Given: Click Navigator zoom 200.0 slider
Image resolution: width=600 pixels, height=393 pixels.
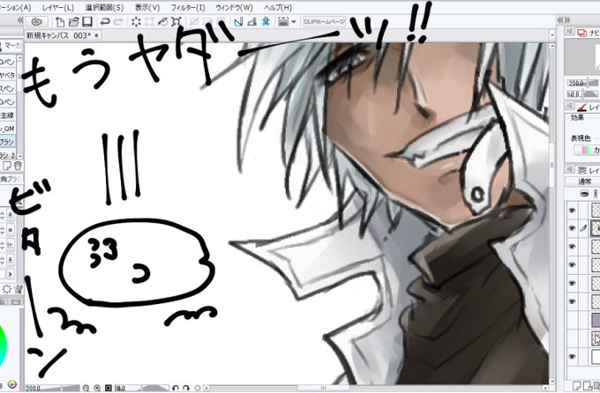Looking at the screenshot, I should 582,83.
